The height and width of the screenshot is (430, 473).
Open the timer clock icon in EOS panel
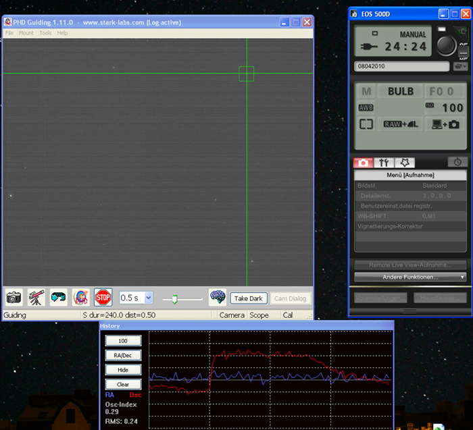457,163
